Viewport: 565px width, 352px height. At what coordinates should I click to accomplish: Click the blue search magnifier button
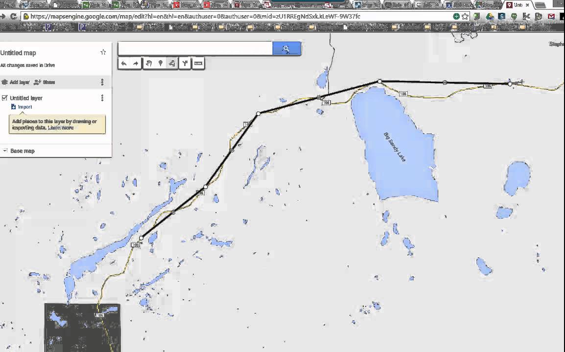pyautogui.click(x=286, y=48)
